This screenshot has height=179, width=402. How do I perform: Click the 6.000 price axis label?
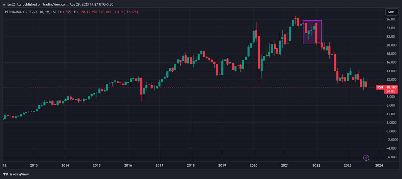pos(390,105)
